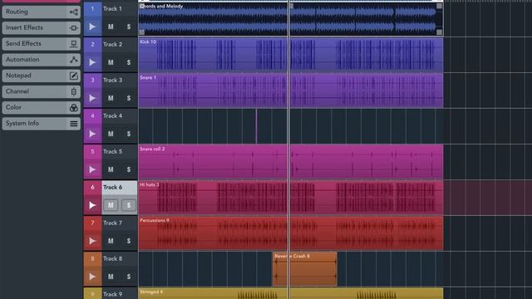
Task: Solo Track 7
Action: click(x=129, y=241)
